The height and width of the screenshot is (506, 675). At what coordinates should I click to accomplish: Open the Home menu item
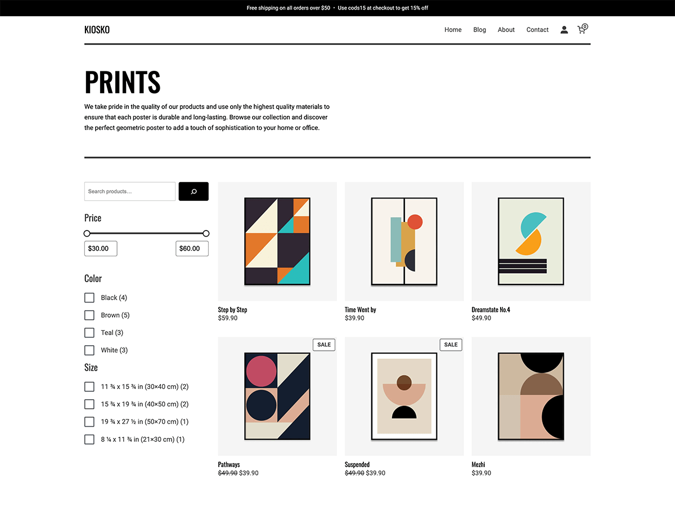pos(453,29)
